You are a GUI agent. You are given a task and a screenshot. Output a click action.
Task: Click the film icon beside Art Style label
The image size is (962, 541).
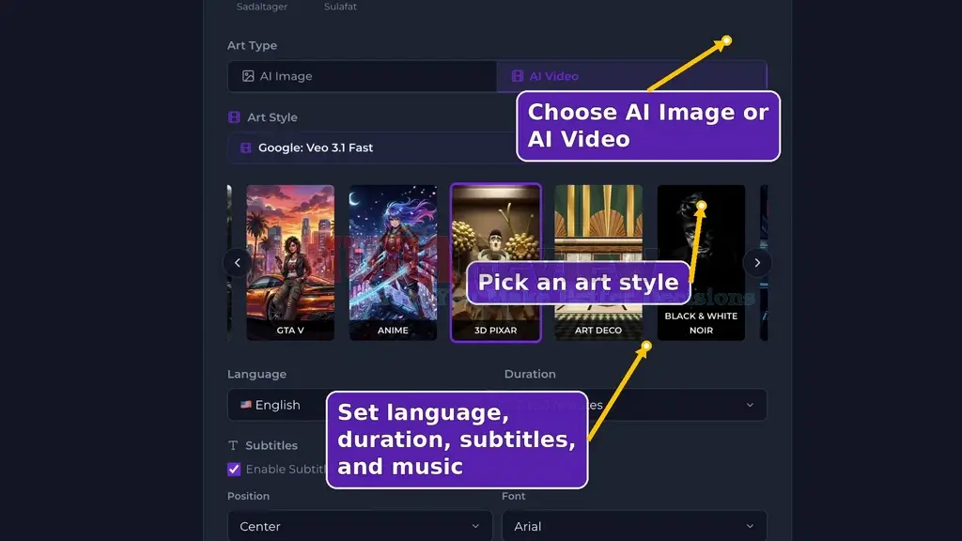click(x=234, y=117)
